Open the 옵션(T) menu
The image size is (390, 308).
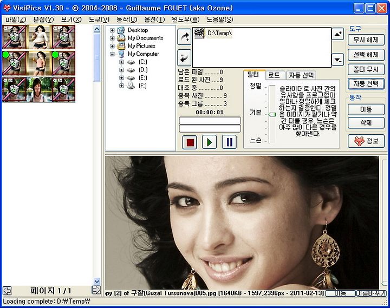pos(154,19)
